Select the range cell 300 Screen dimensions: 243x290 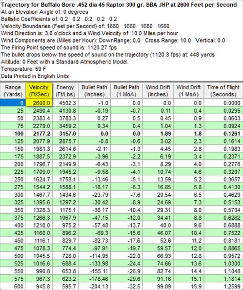[x=13, y=195]
